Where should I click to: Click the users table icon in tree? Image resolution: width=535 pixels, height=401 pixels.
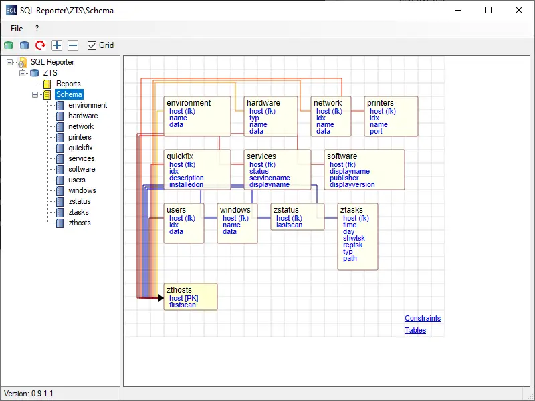pyautogui.click(x=60, y=180)
